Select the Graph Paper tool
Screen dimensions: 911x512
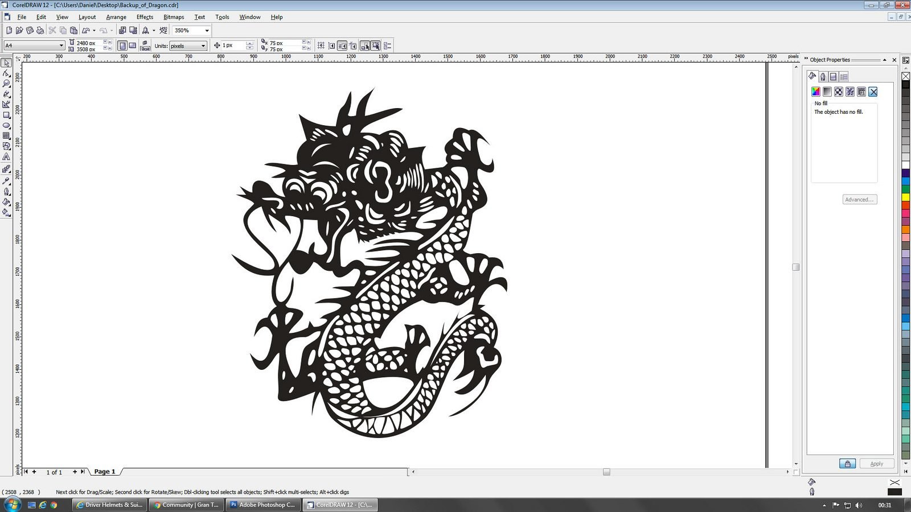click(6, 135)
